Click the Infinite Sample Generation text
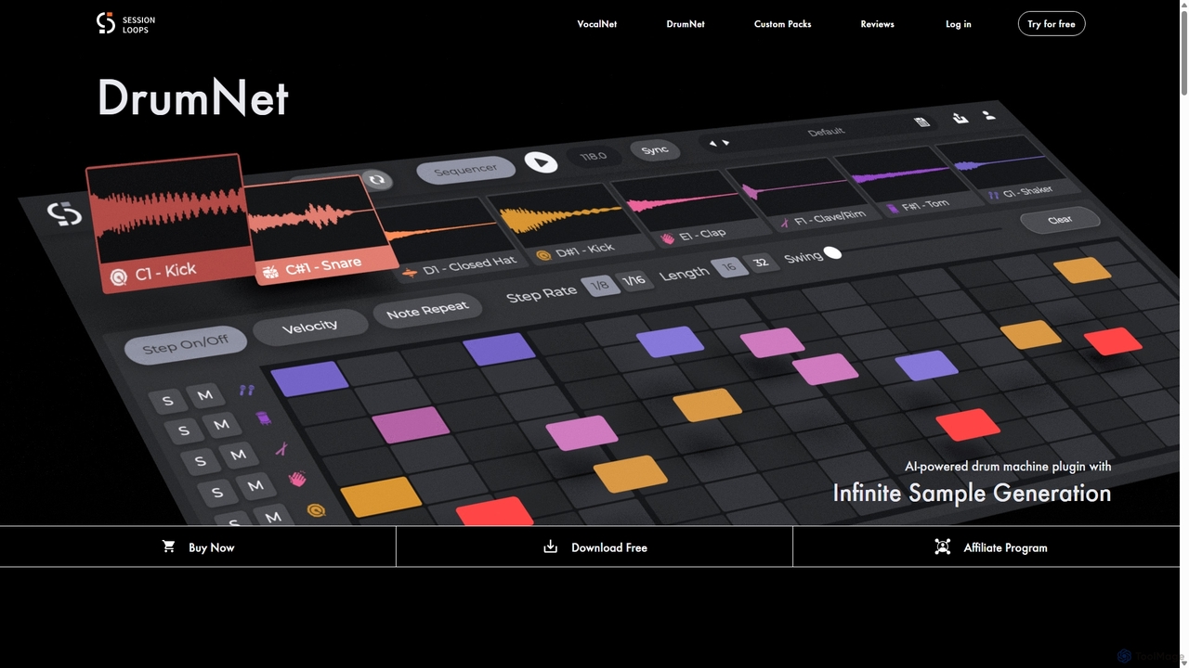Screen dimensions: 1189x668 pyautogui.click(x=972, y=493)
